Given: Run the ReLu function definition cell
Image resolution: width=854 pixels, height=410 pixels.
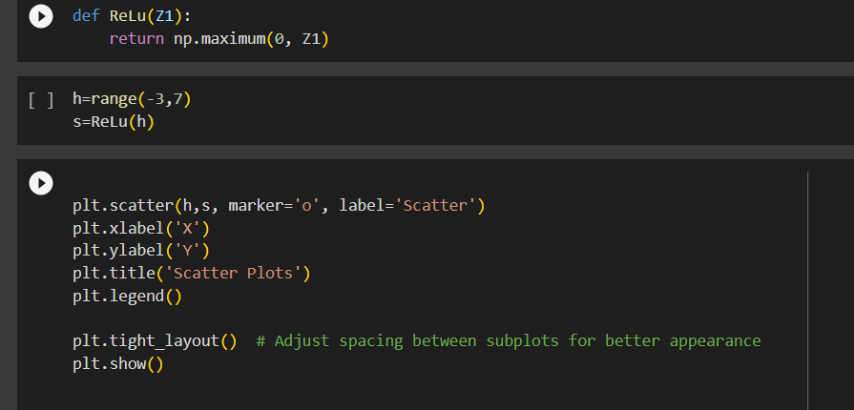Looking at the screenshot, I should point(41,16).
